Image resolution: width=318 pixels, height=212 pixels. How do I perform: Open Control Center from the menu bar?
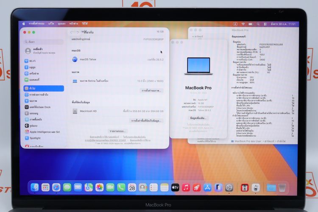coord(265,24)
